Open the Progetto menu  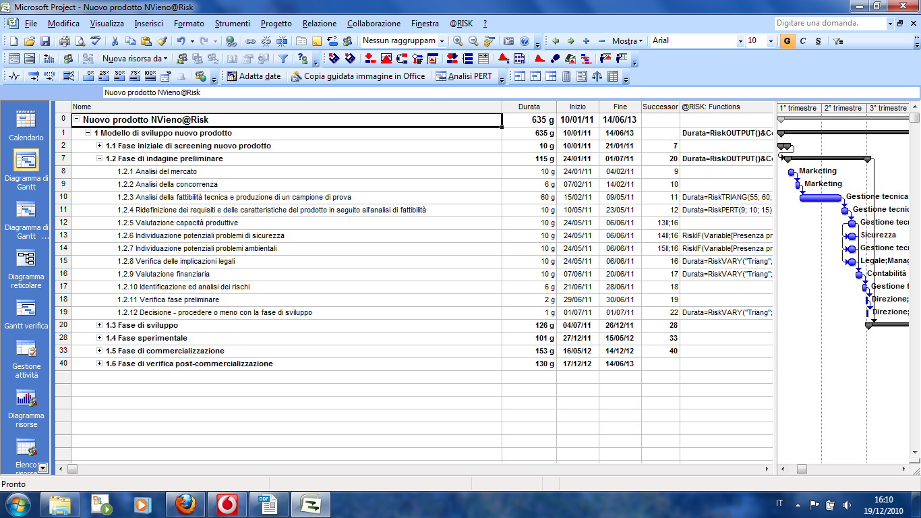tap(276, 24)
